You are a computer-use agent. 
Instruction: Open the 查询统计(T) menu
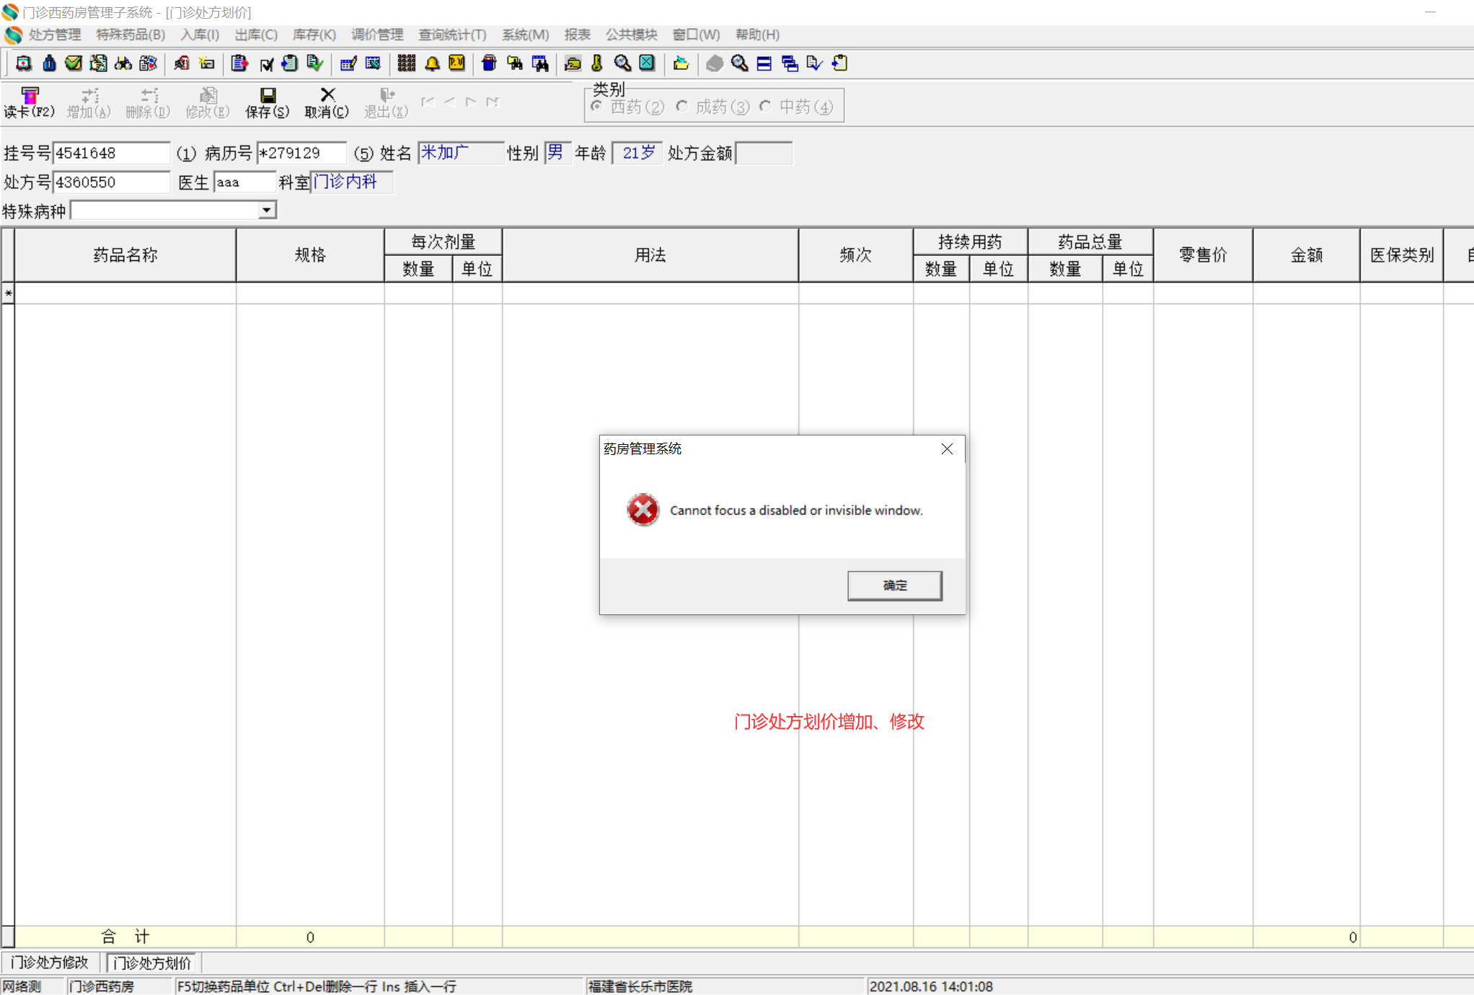click(x=452, y=35)
